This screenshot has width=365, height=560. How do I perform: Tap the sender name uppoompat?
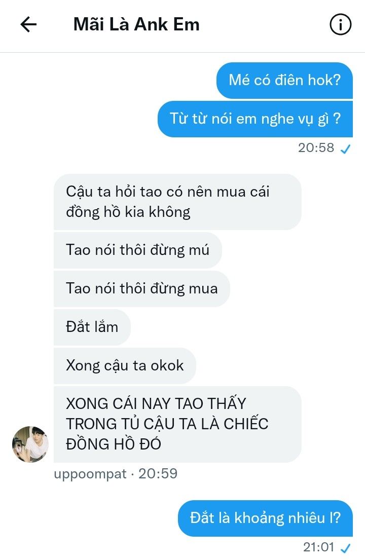pos(90,474)
